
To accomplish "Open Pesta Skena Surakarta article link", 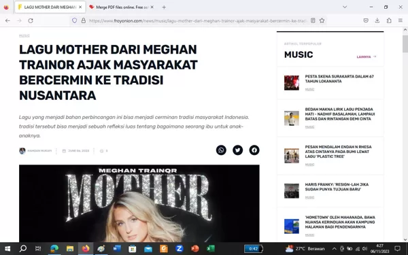I will pyautogui.click(x=339, y=79).
